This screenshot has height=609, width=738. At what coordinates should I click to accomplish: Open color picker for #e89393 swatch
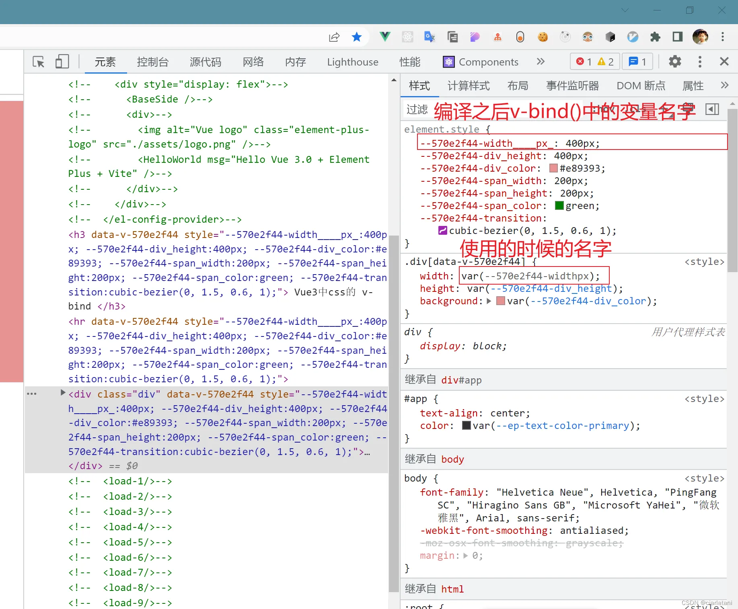tap(553, 168)
